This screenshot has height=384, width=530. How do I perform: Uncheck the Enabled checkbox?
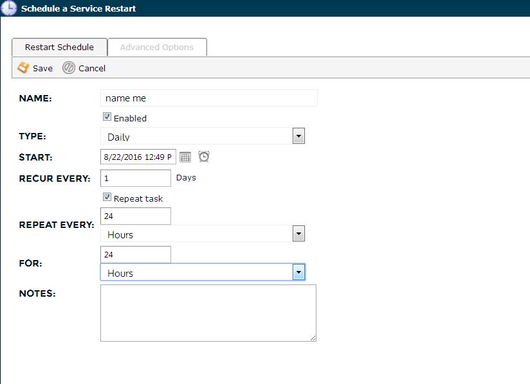107,117
